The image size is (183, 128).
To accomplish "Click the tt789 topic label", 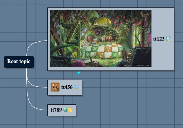I will pos(56,110).
